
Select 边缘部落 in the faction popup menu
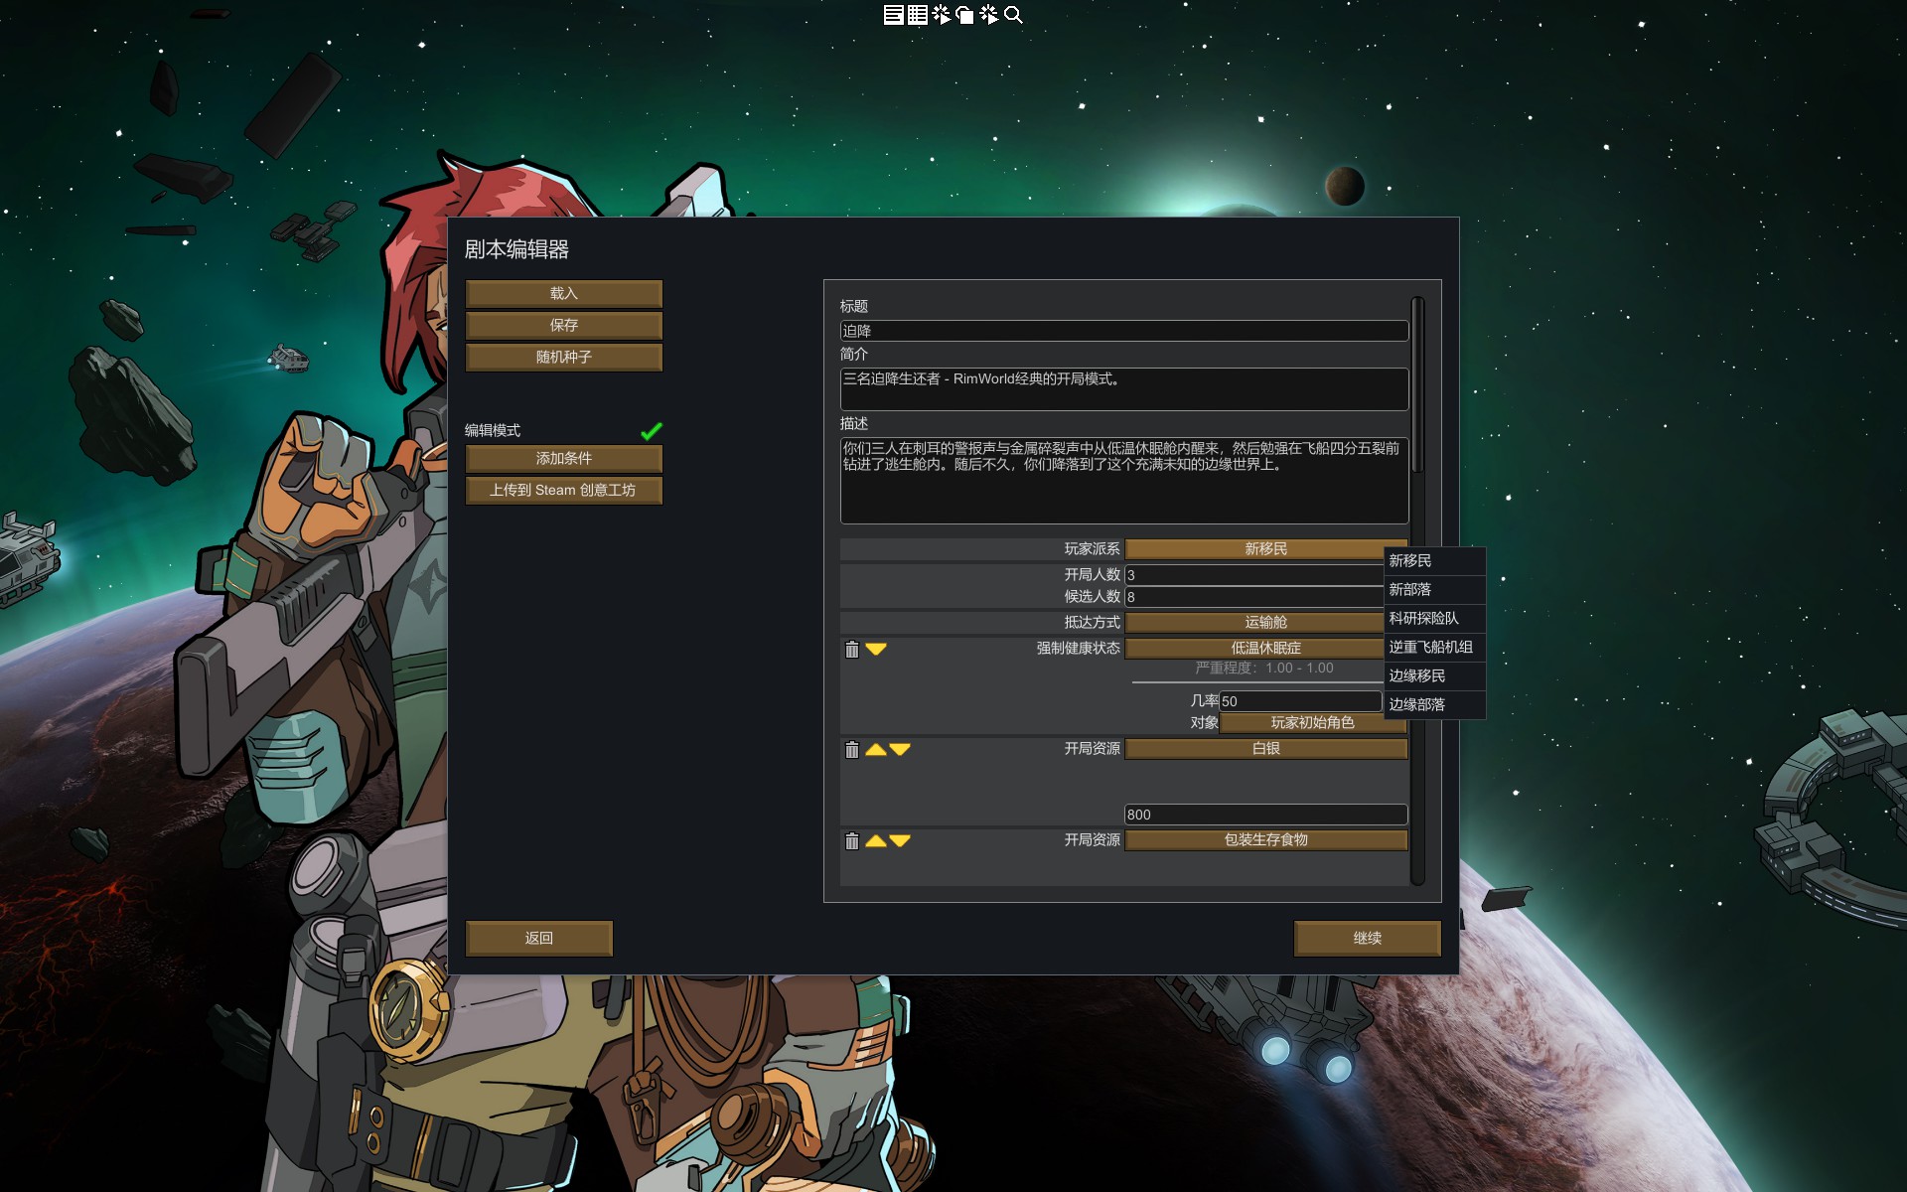(x=1434, y=705)
